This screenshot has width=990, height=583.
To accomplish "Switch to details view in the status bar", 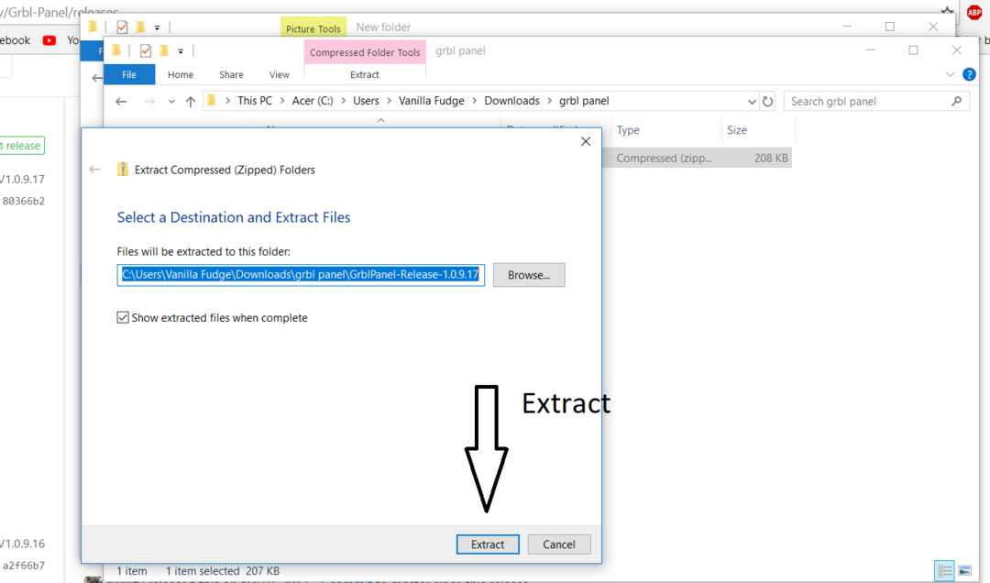I will point(945,571).
